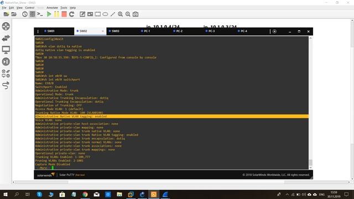Click the terminal vertical scrollbar thumb

pos(311,163)
